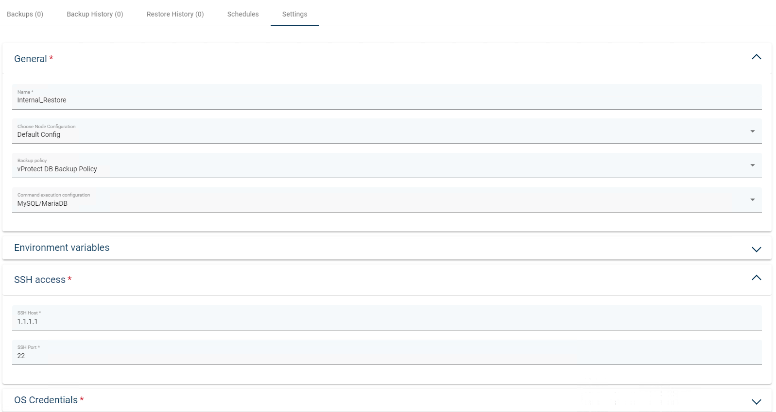Click Command execution configuration dropdown arrow
Viewport: 776px width, 412px height.
[752, 200]
